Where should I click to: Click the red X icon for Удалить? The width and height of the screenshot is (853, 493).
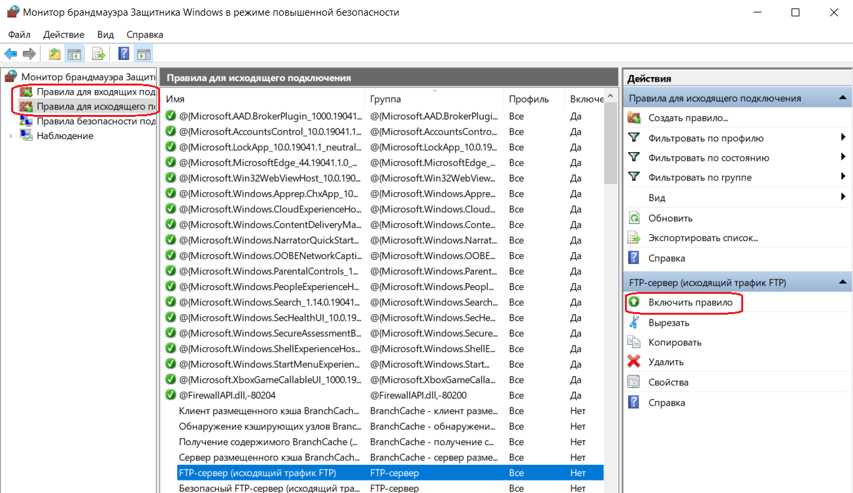(x=633, y=361)
